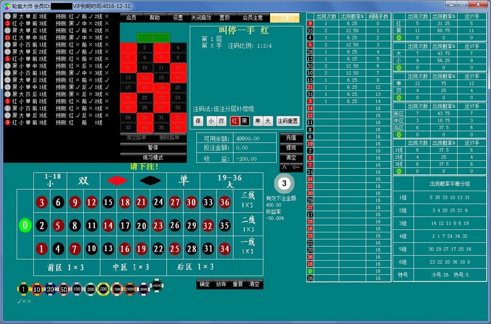
Task: Click the <-- back arrow button
Action: 296,167
